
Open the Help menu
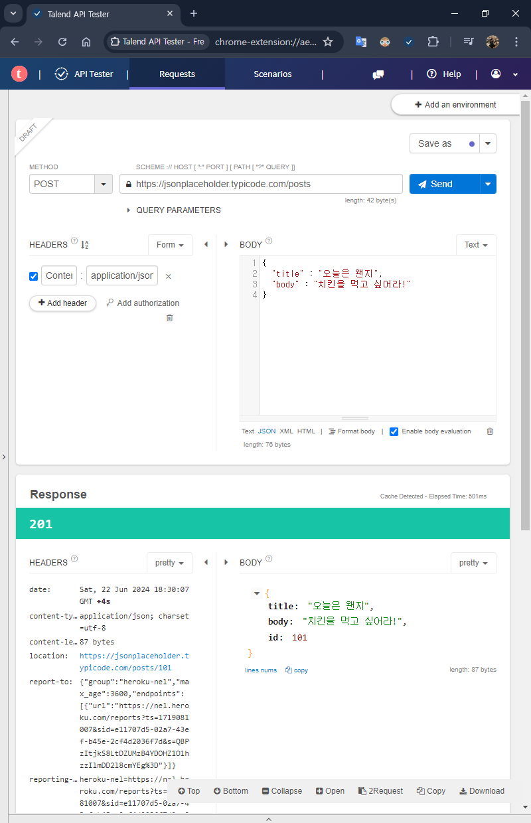click(x=444, y=74)
